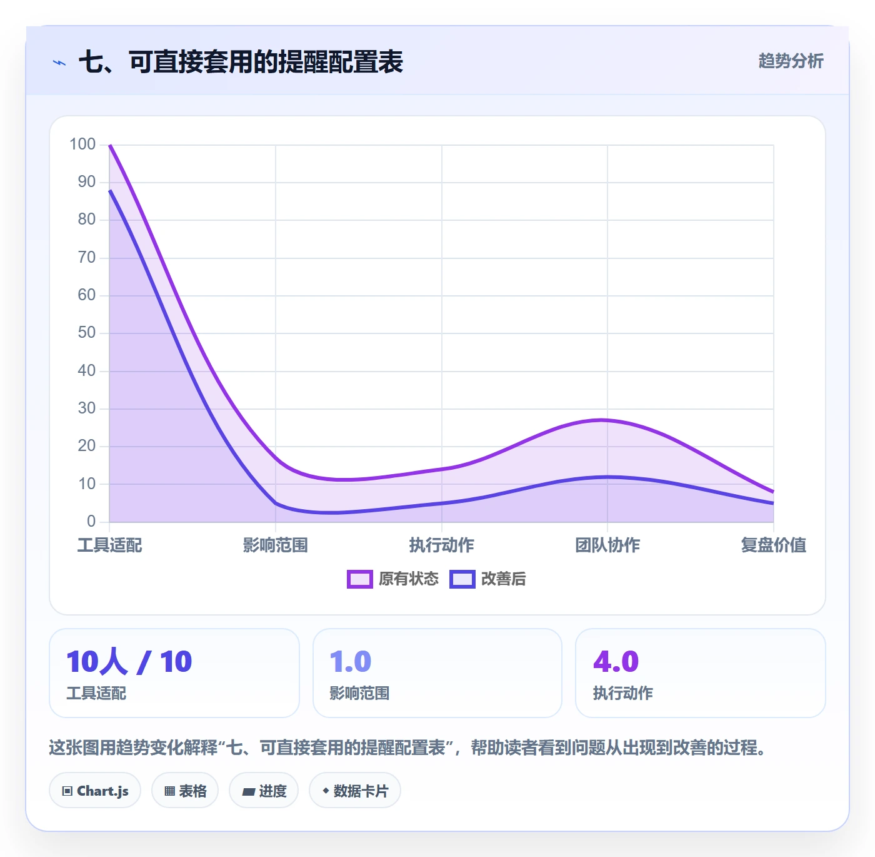This screenshot has width=875, height=857.
Task: Click the description paragraph below the cards
Action: pyautogui.click(x=409, y=748)
